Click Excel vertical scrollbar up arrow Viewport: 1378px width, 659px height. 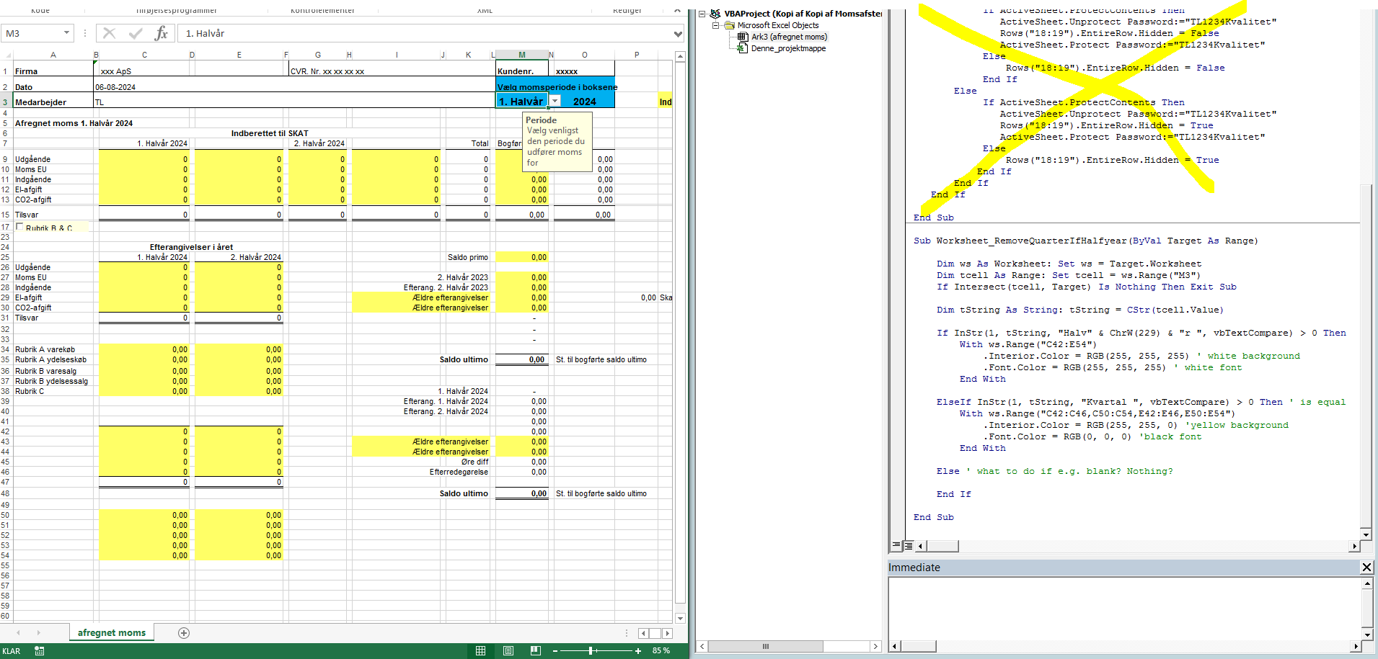(x=680, y=56)
